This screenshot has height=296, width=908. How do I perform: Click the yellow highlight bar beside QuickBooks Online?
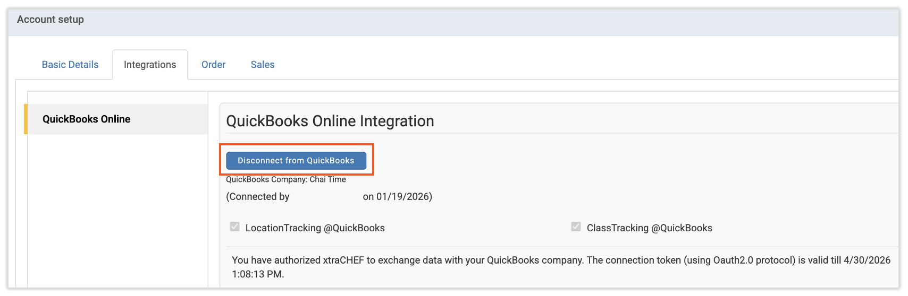coord(26,119)
